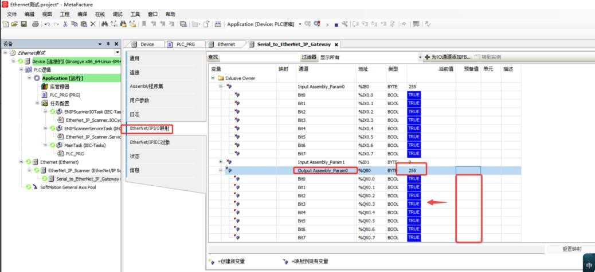Image resolution: width=595 pixels, height=272 pixels.
Task: Open the 调试 menu
Action: (x=118, y=14)
